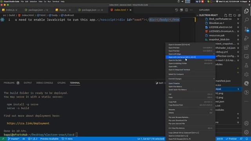251x141 pixels.
Task: Click the remote window icon in status bar
Action: tap(3, 139)
